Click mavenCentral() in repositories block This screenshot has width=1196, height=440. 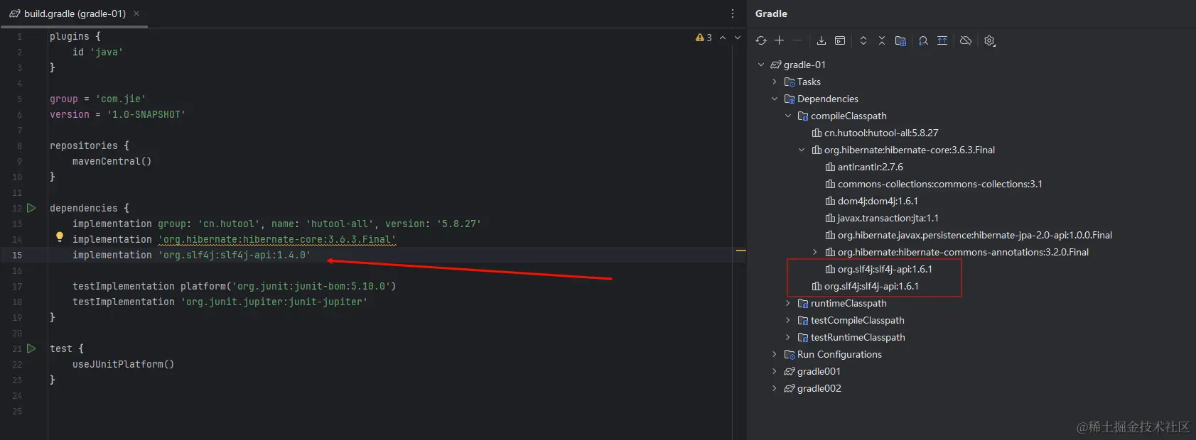pyautogui.click(x=112, y=161)
